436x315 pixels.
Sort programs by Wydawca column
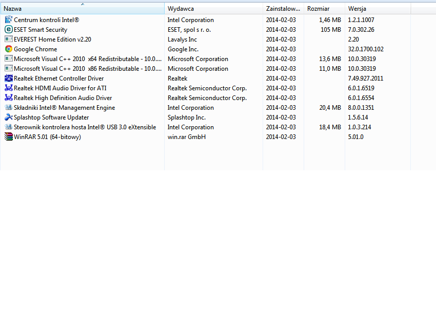[x=213, y=9]
